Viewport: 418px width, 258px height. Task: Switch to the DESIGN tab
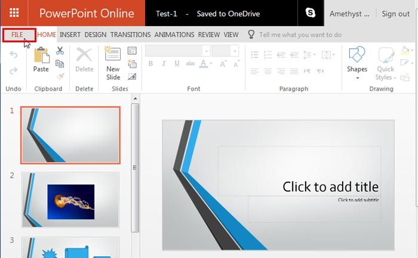click(x=96, y=35)
